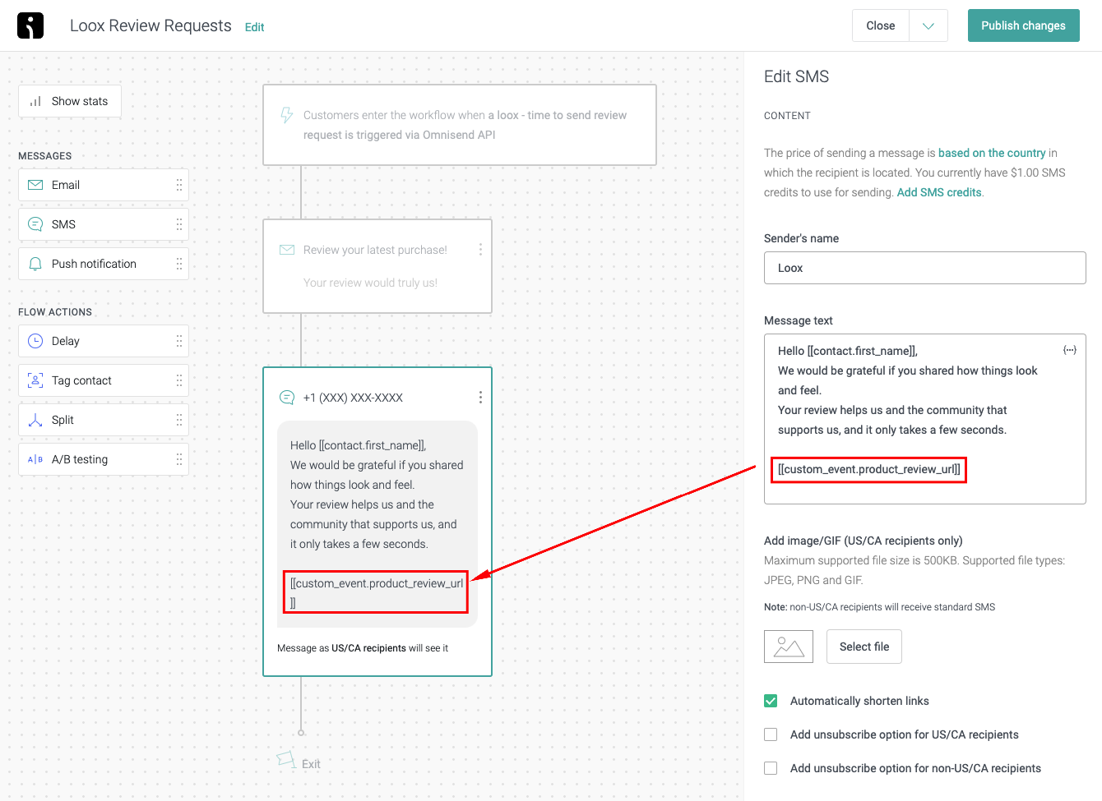The width and height of the screenshot is (1102, 801).
Task: Click the drag handle on Email block
Action: point(179,185)
